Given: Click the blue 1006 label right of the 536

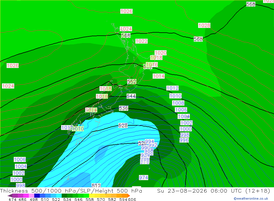Looking at the screenshot, I should pos(181,110).
